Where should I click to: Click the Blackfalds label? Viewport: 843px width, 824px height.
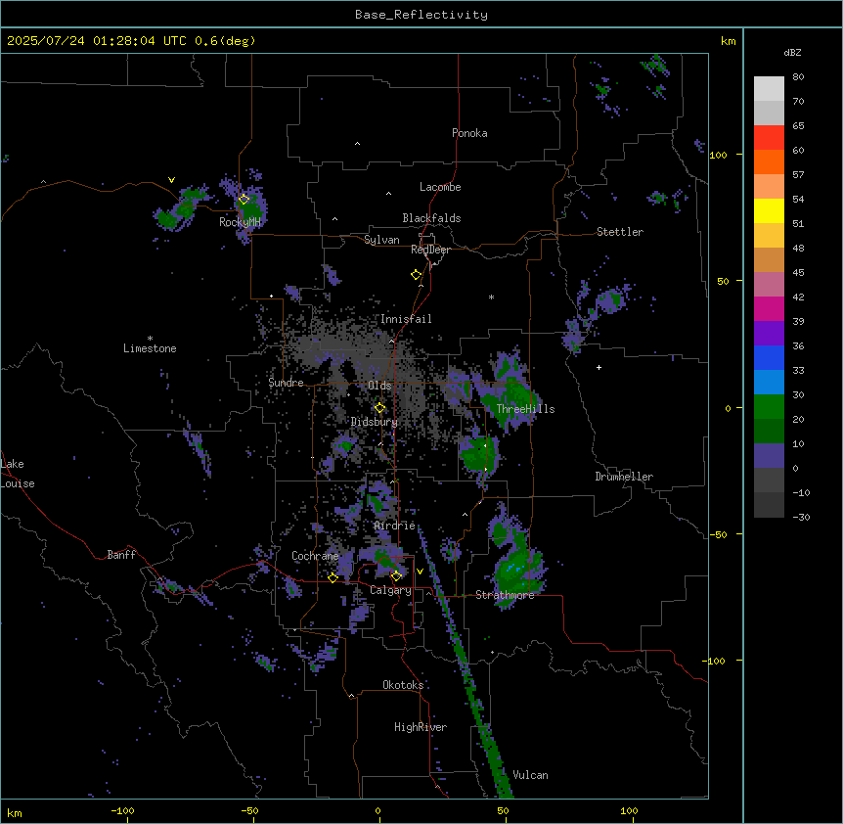(431, 218)
